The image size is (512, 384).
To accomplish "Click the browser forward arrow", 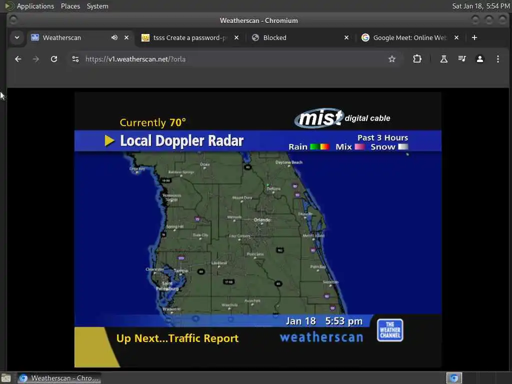I will [36, 59].
